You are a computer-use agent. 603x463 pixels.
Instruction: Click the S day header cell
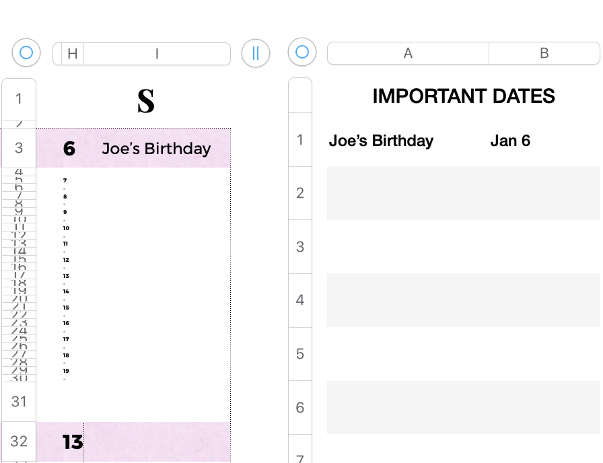[146, 101]
